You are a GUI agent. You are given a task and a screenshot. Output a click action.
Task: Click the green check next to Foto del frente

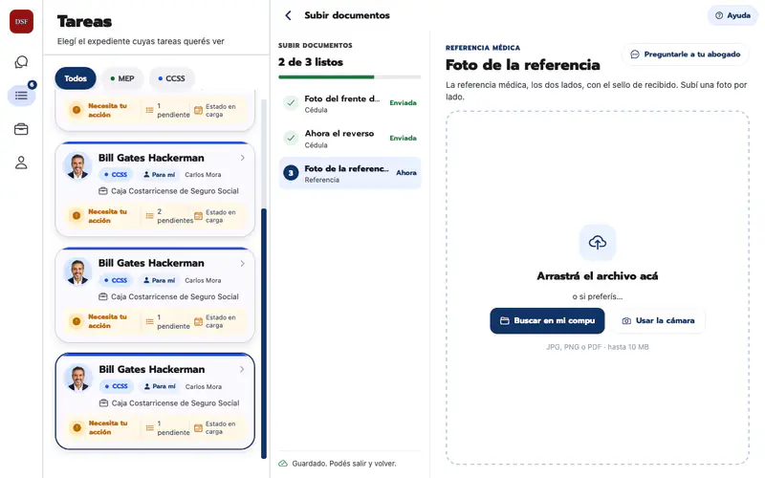291,103
